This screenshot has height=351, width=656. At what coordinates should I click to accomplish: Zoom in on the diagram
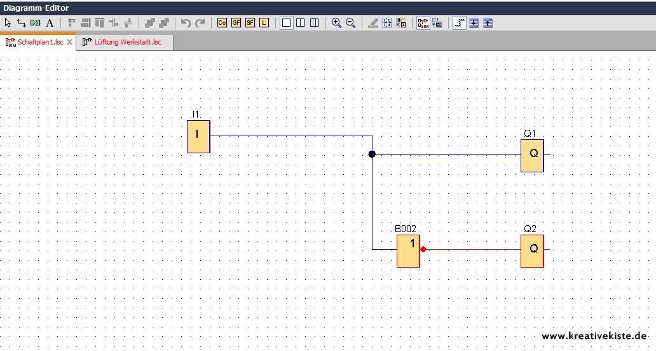336,23
